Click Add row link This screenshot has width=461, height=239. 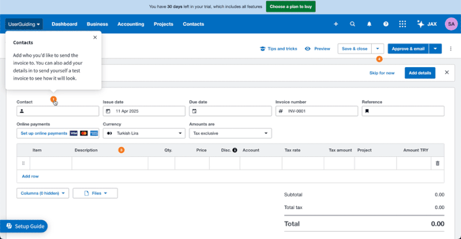tap(31, 176)
